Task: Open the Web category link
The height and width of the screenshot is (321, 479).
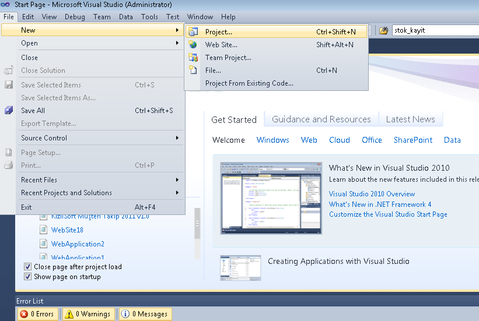Action: coord(309,140)
